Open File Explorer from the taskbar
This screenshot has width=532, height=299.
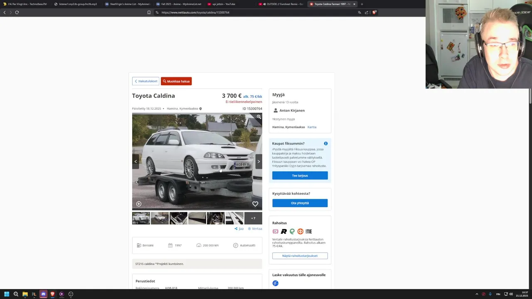25,294
